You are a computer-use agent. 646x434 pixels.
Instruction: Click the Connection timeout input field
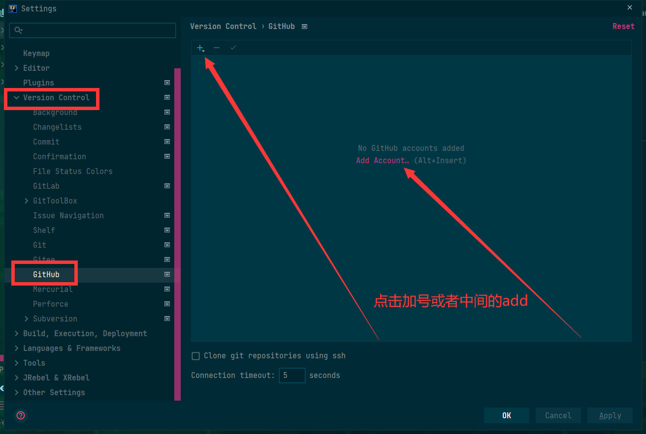click(292, 376)
